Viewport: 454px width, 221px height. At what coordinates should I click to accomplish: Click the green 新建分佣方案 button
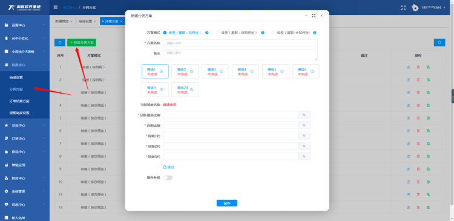point(82,42)
